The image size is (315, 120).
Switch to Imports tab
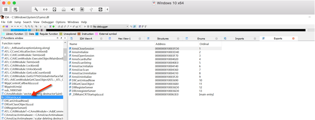pyautogui.click(x=240, y=38)
